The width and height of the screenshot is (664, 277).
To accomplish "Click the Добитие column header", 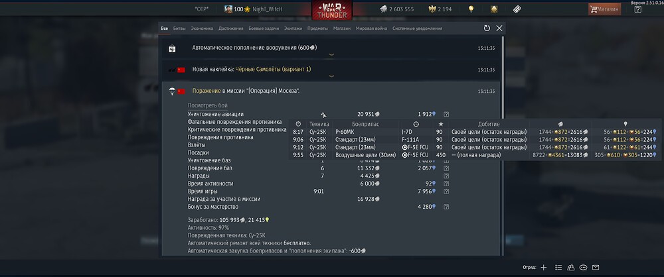I will pos(489,124).
